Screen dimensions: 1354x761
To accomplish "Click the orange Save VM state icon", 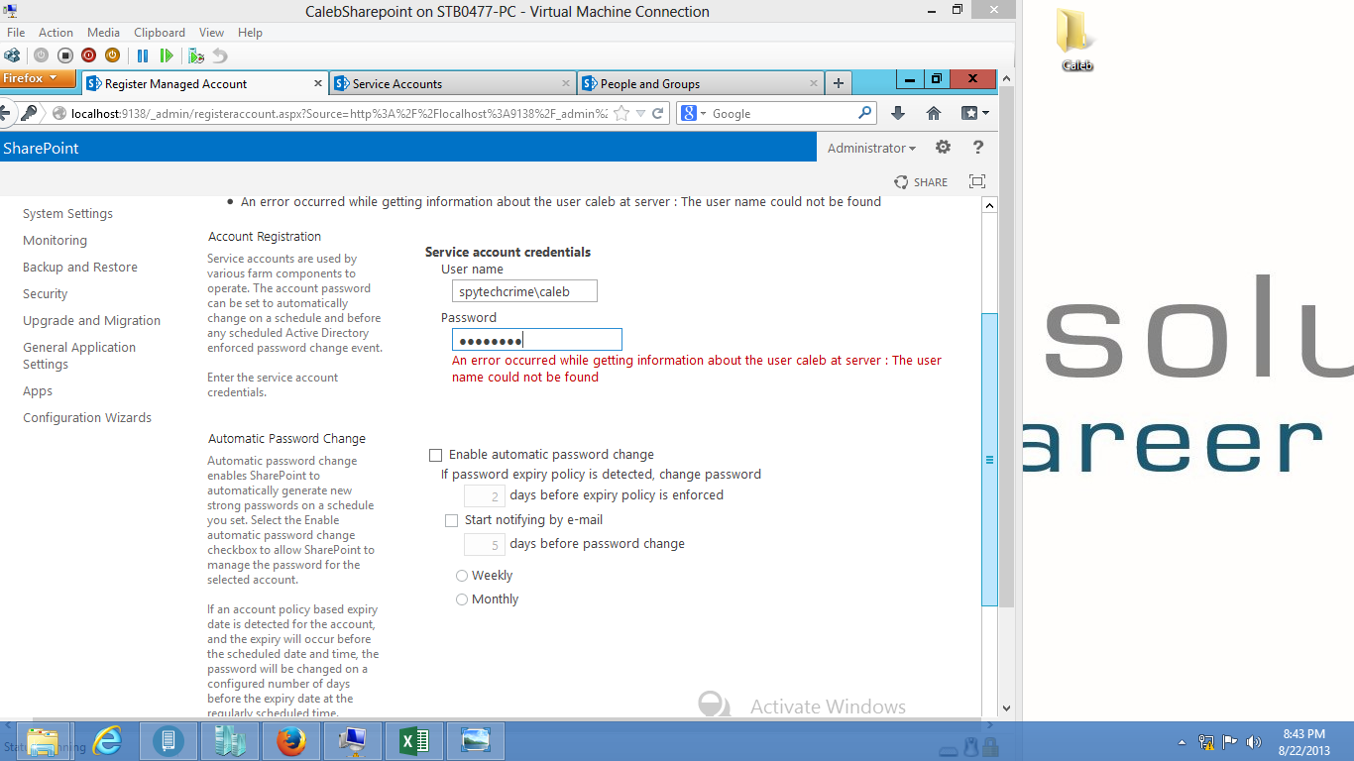I will 113,56.
